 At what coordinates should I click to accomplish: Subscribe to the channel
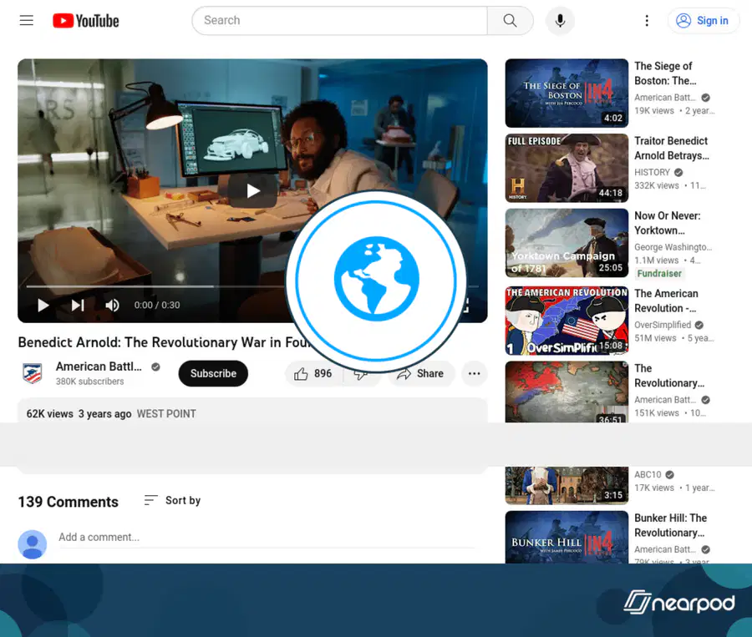[213, 373]
